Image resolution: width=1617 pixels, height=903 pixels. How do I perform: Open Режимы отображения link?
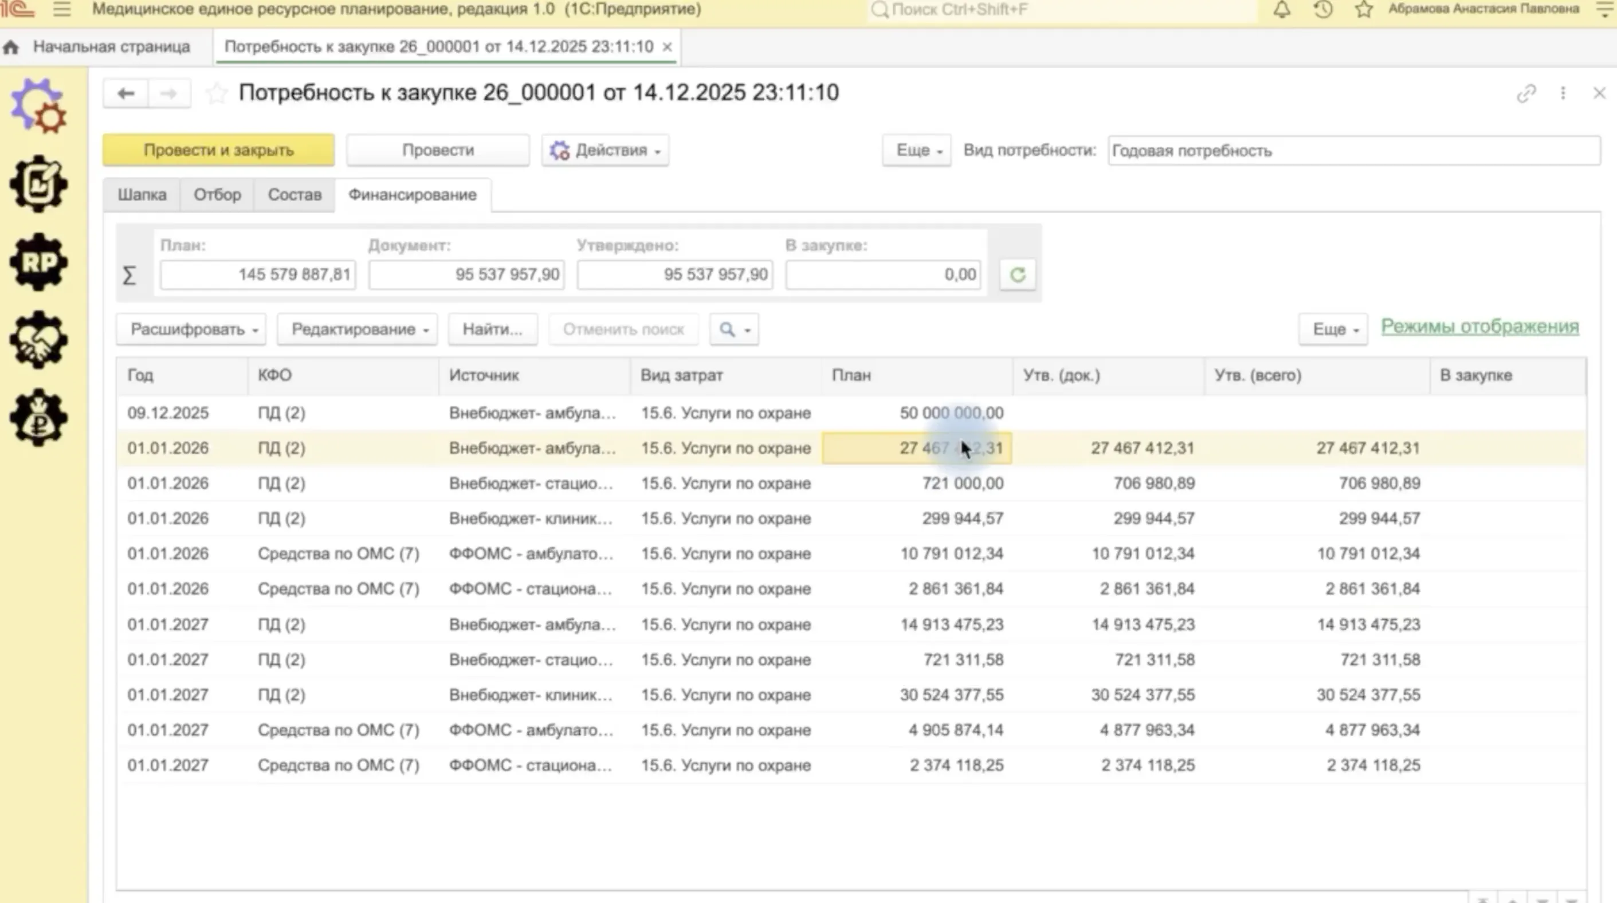click(x=1479, y=327)
